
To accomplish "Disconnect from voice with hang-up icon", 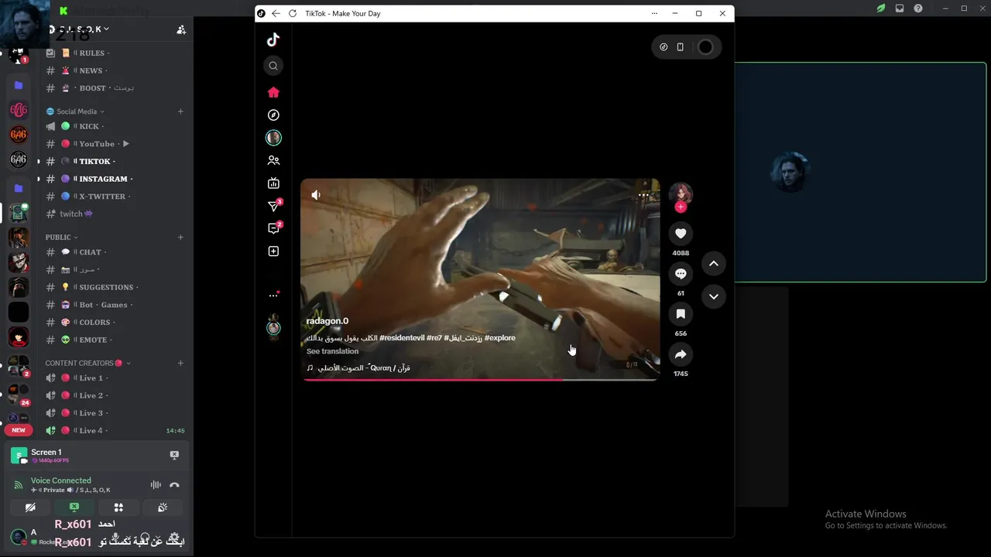I will (174, 485).
